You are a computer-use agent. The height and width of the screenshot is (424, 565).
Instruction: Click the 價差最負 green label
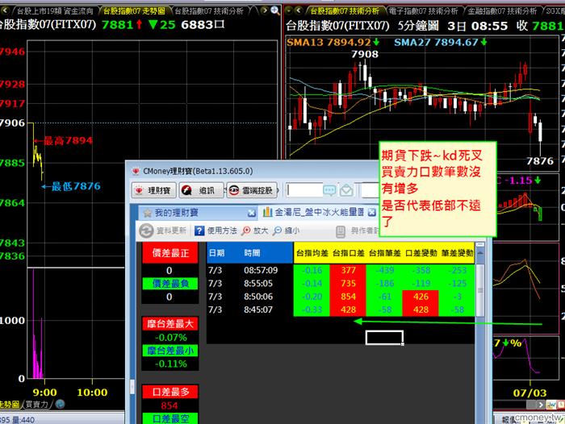(x=170, y=284)
